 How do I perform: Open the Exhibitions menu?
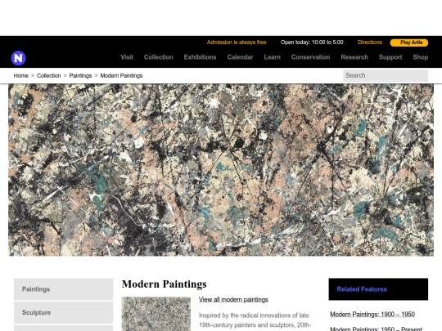(x=201, y=57)
